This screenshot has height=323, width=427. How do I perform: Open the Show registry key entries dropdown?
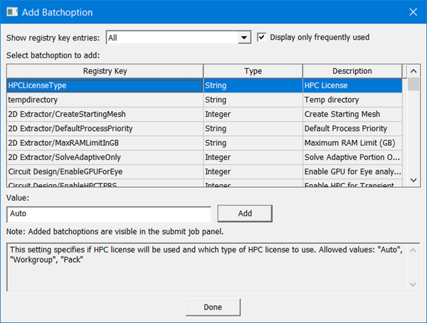pyautogui.click(x=244, y=38)
